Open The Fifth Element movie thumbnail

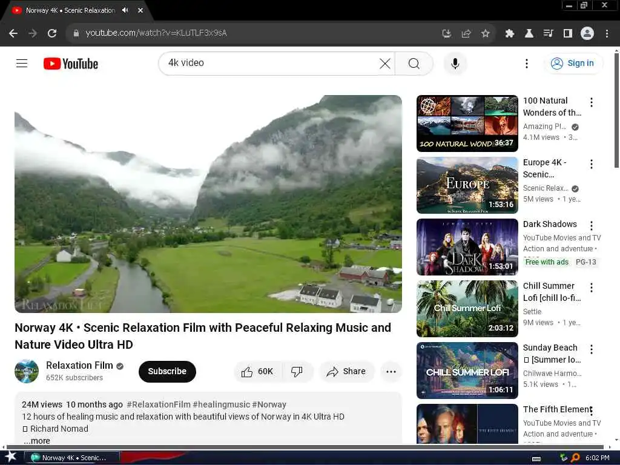pyautogui.click(x=467, y=424)
